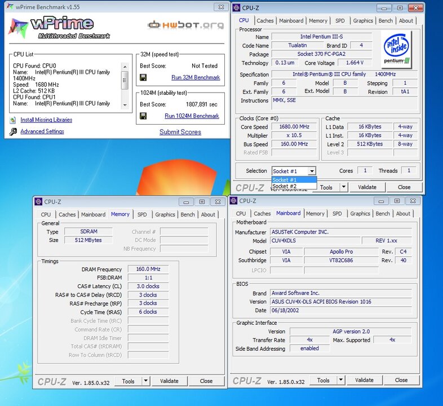Click the CPU-Z app icon in the Memory window title bar

38,201
